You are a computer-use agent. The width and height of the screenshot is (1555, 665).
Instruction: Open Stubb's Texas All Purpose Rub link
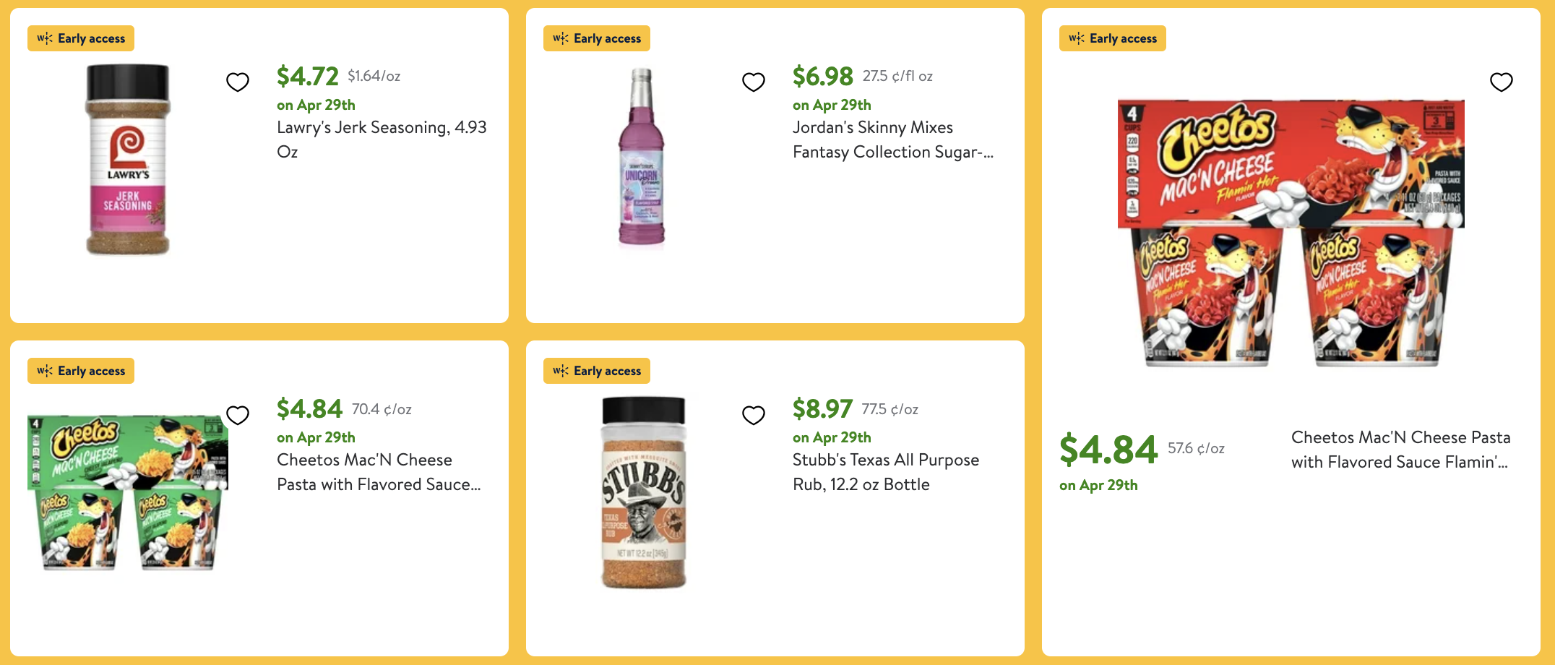pos(885,471)
